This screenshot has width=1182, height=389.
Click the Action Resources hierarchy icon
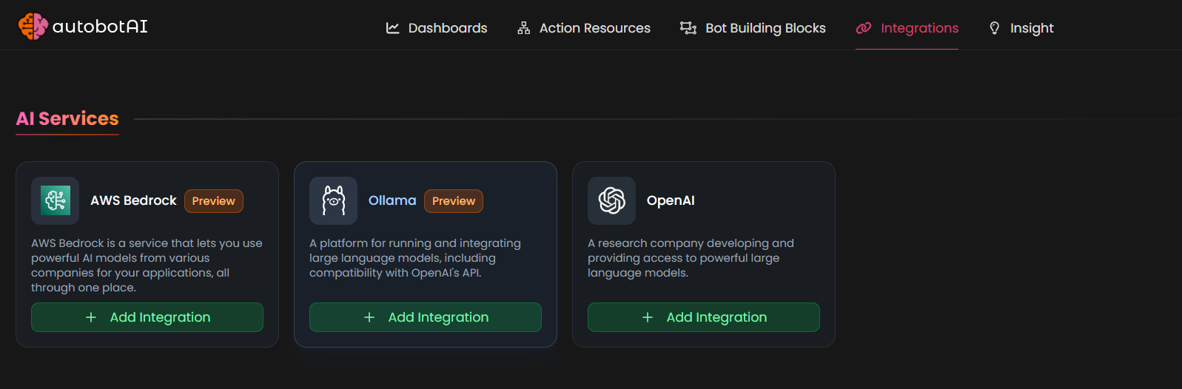524,28
